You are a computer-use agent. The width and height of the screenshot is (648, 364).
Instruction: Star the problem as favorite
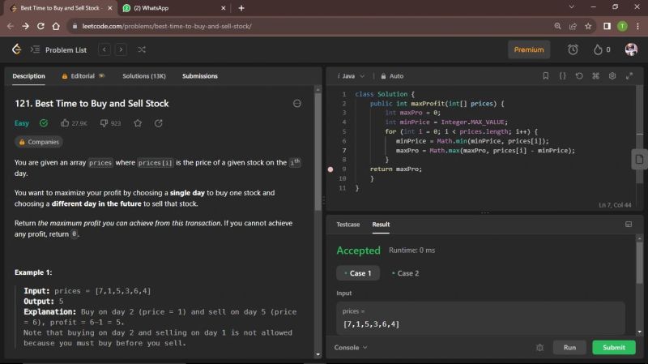tap(138, 123)
